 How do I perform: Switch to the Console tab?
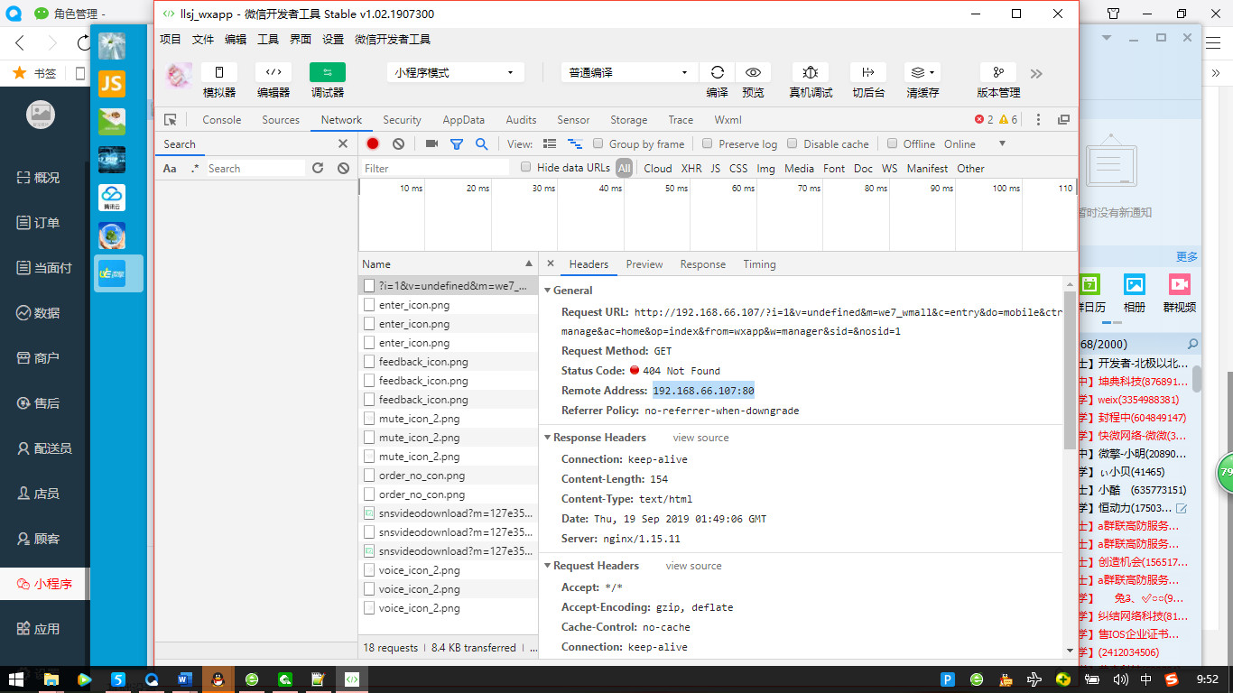point(222,120)
